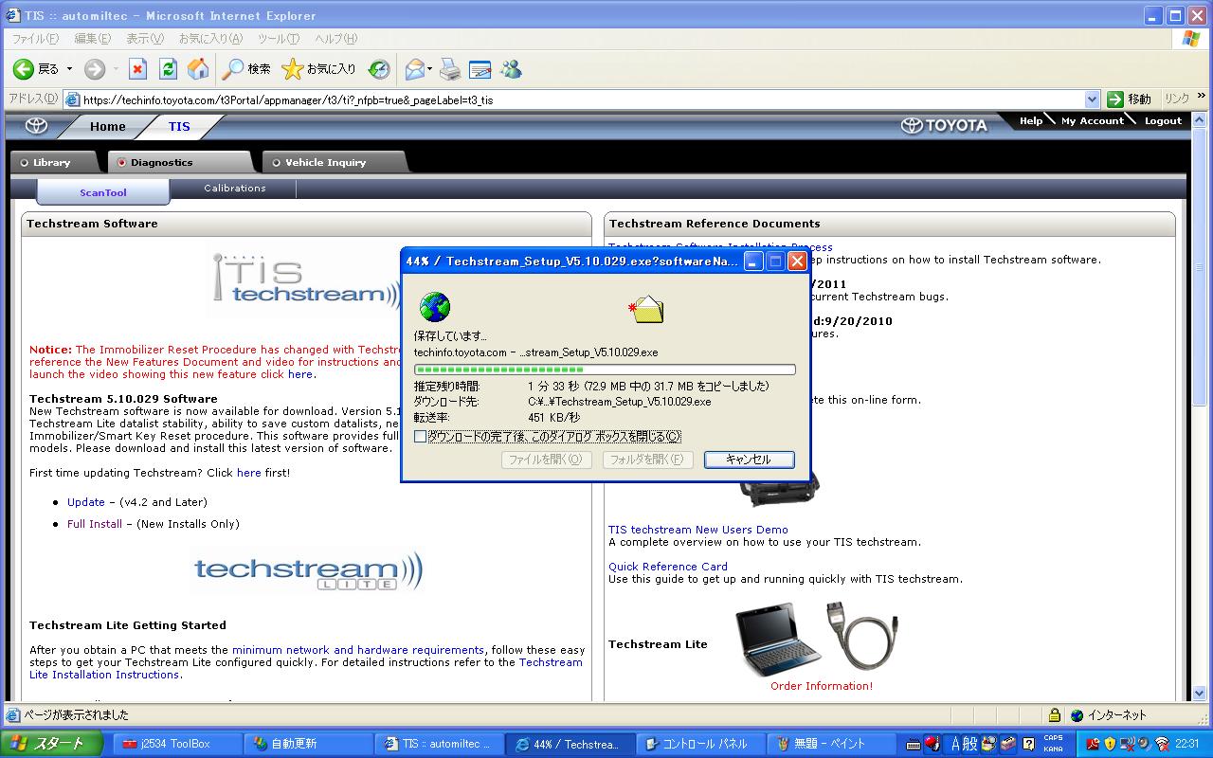
Task: Click the Logout link
Action: (x=1163, y=121)
